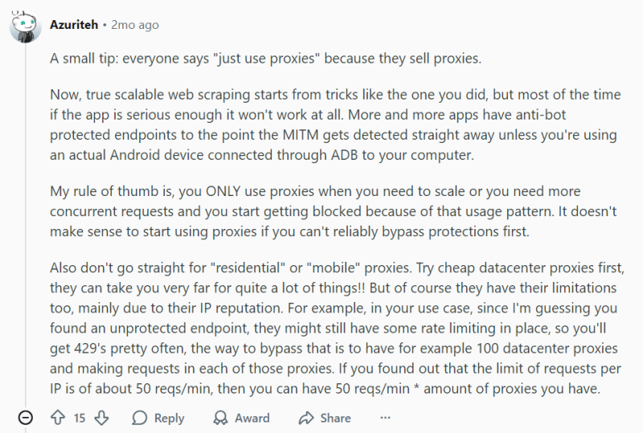Image resolution: width=643 pixels, height=433 pixels.
Task: Click the Reply text label
Action: coord(169,418)
